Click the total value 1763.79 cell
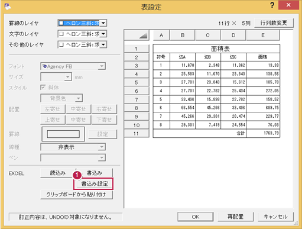The height and width of the screenshot is (229, 302). [263, 133]
